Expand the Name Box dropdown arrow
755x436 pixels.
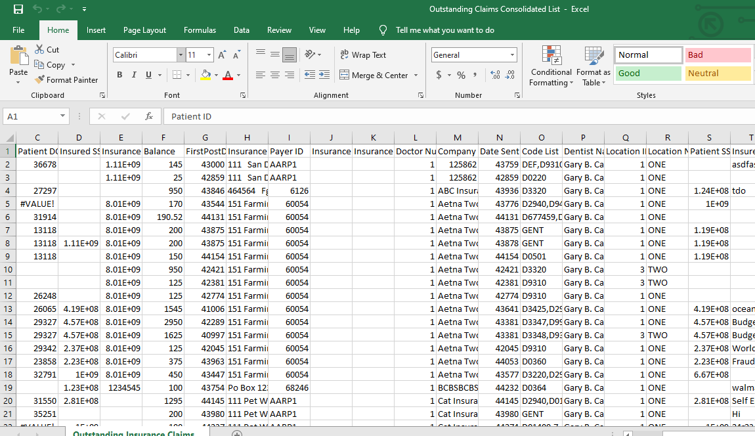click(x=62, y=116)
